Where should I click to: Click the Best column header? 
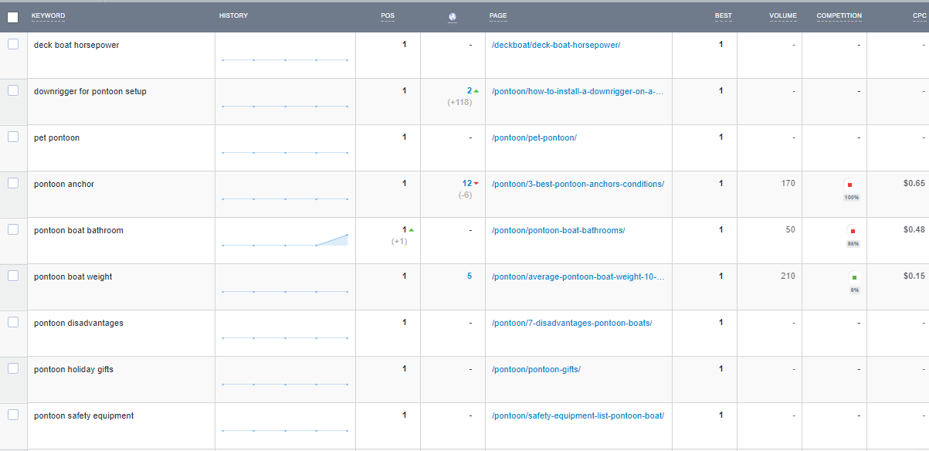pyautogui.click(x=723, y=16)
